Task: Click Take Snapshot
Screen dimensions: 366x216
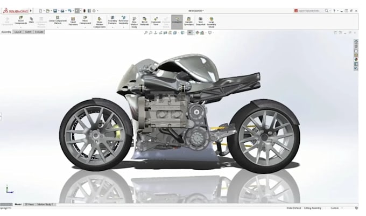Action: [x=200, y=21]
